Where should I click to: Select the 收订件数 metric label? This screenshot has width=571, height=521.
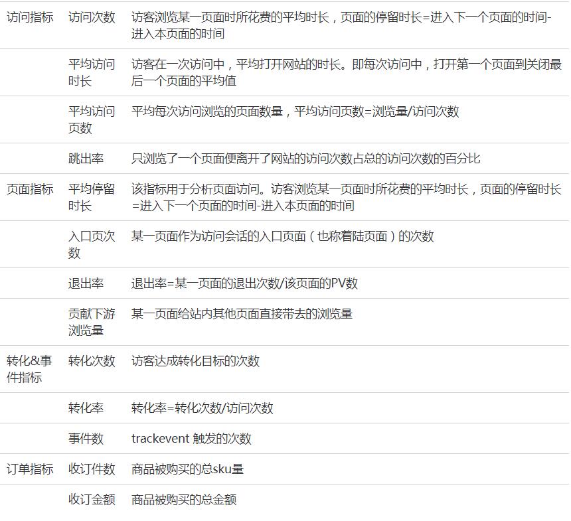coord(92,469)
